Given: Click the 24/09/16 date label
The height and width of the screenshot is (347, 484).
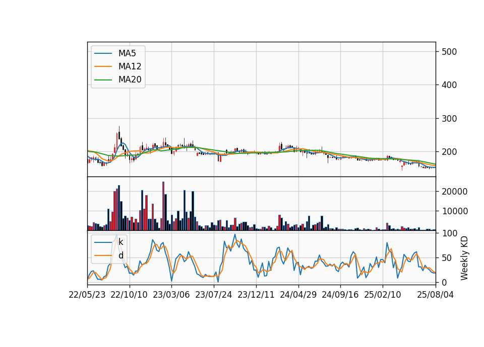Looking at the screenshot, I should [x=340, y=295].
